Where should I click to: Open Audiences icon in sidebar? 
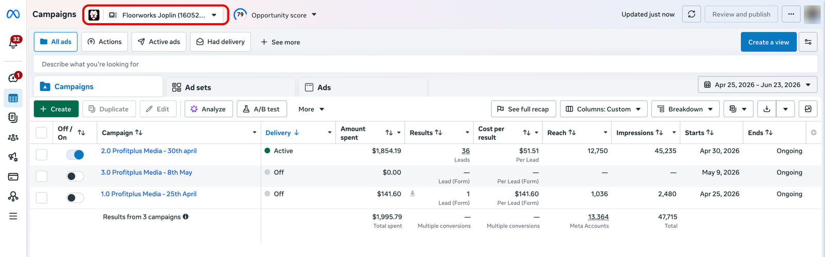pyautogui.click(x=13, y=137)
